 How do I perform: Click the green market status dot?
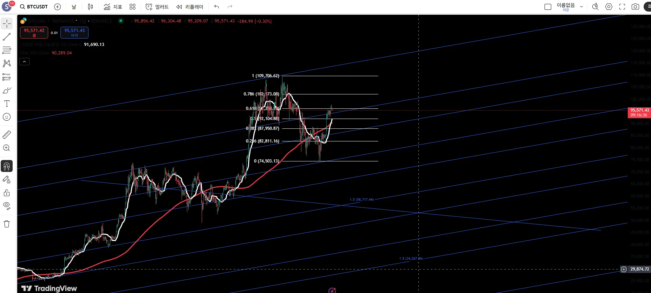[x=121, y=21]
